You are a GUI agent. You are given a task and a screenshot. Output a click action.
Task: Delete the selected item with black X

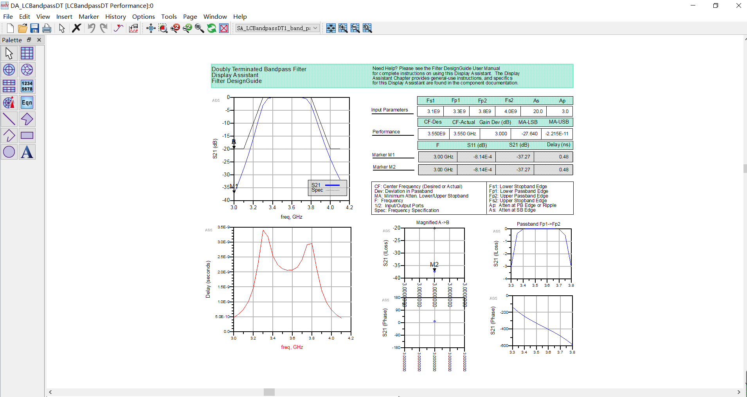pos(77,28)
